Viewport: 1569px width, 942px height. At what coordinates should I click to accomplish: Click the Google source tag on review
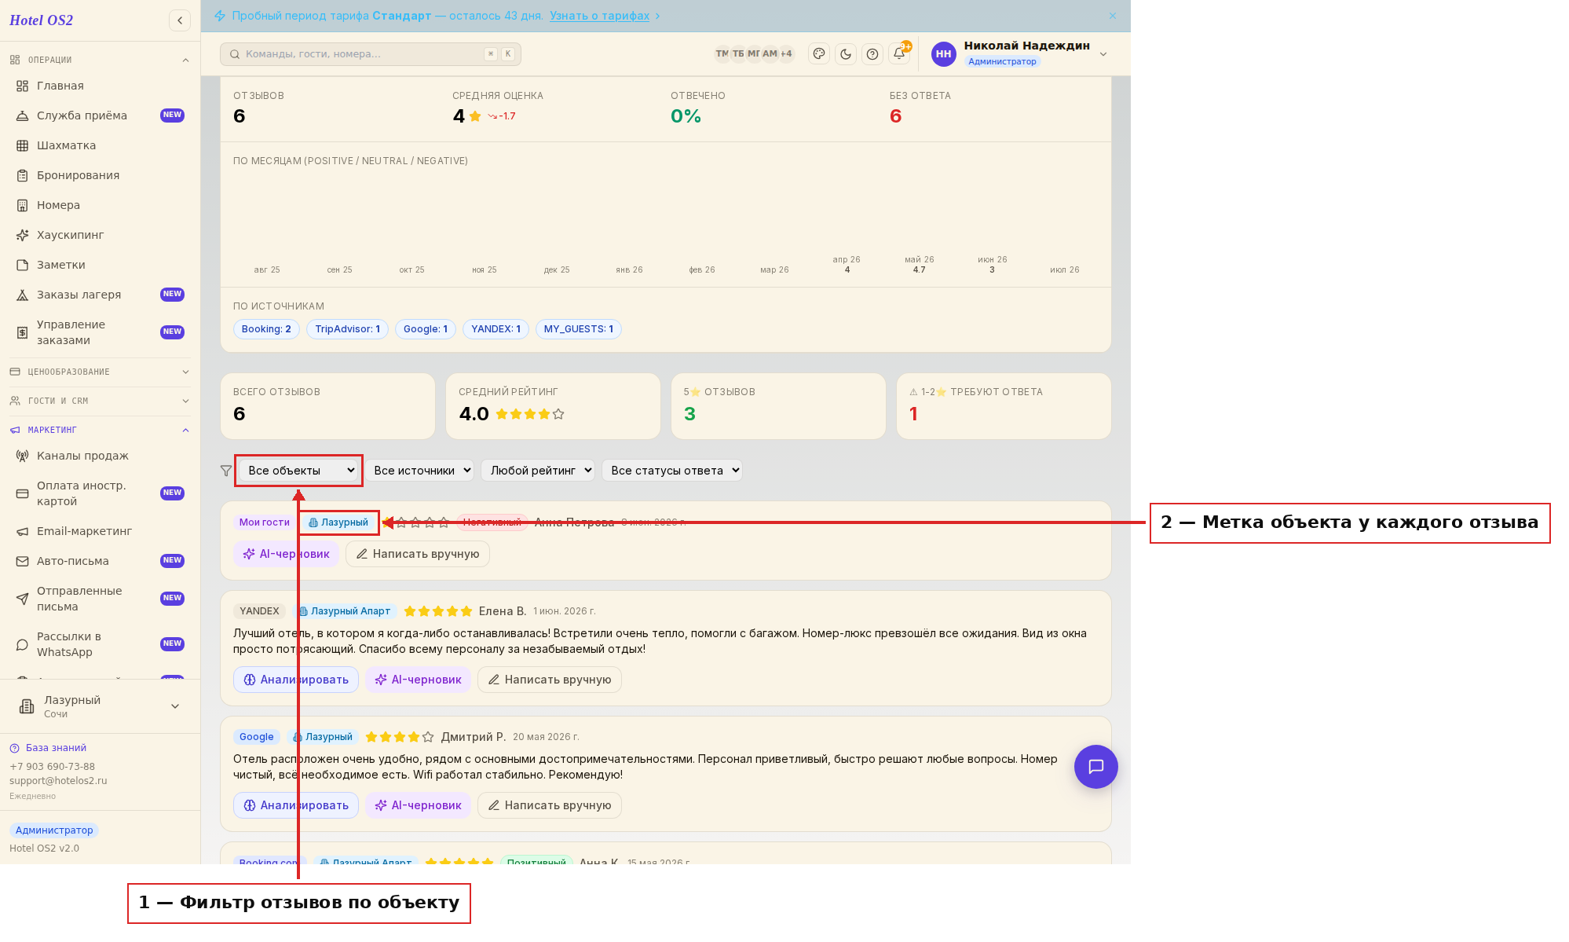coord(257,737)
